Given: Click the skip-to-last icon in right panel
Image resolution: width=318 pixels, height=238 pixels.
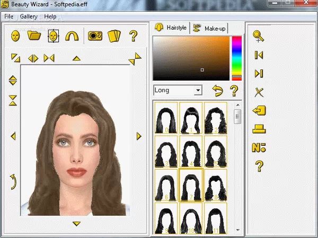Looking at the screenshot, I should tap(259, 74).
